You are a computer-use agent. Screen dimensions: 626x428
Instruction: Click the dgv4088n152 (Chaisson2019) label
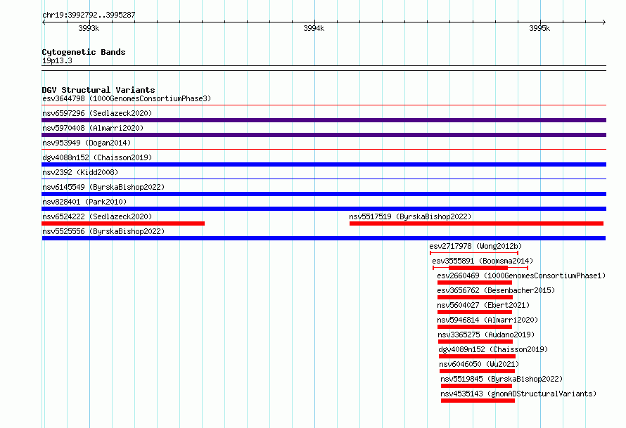97,157
